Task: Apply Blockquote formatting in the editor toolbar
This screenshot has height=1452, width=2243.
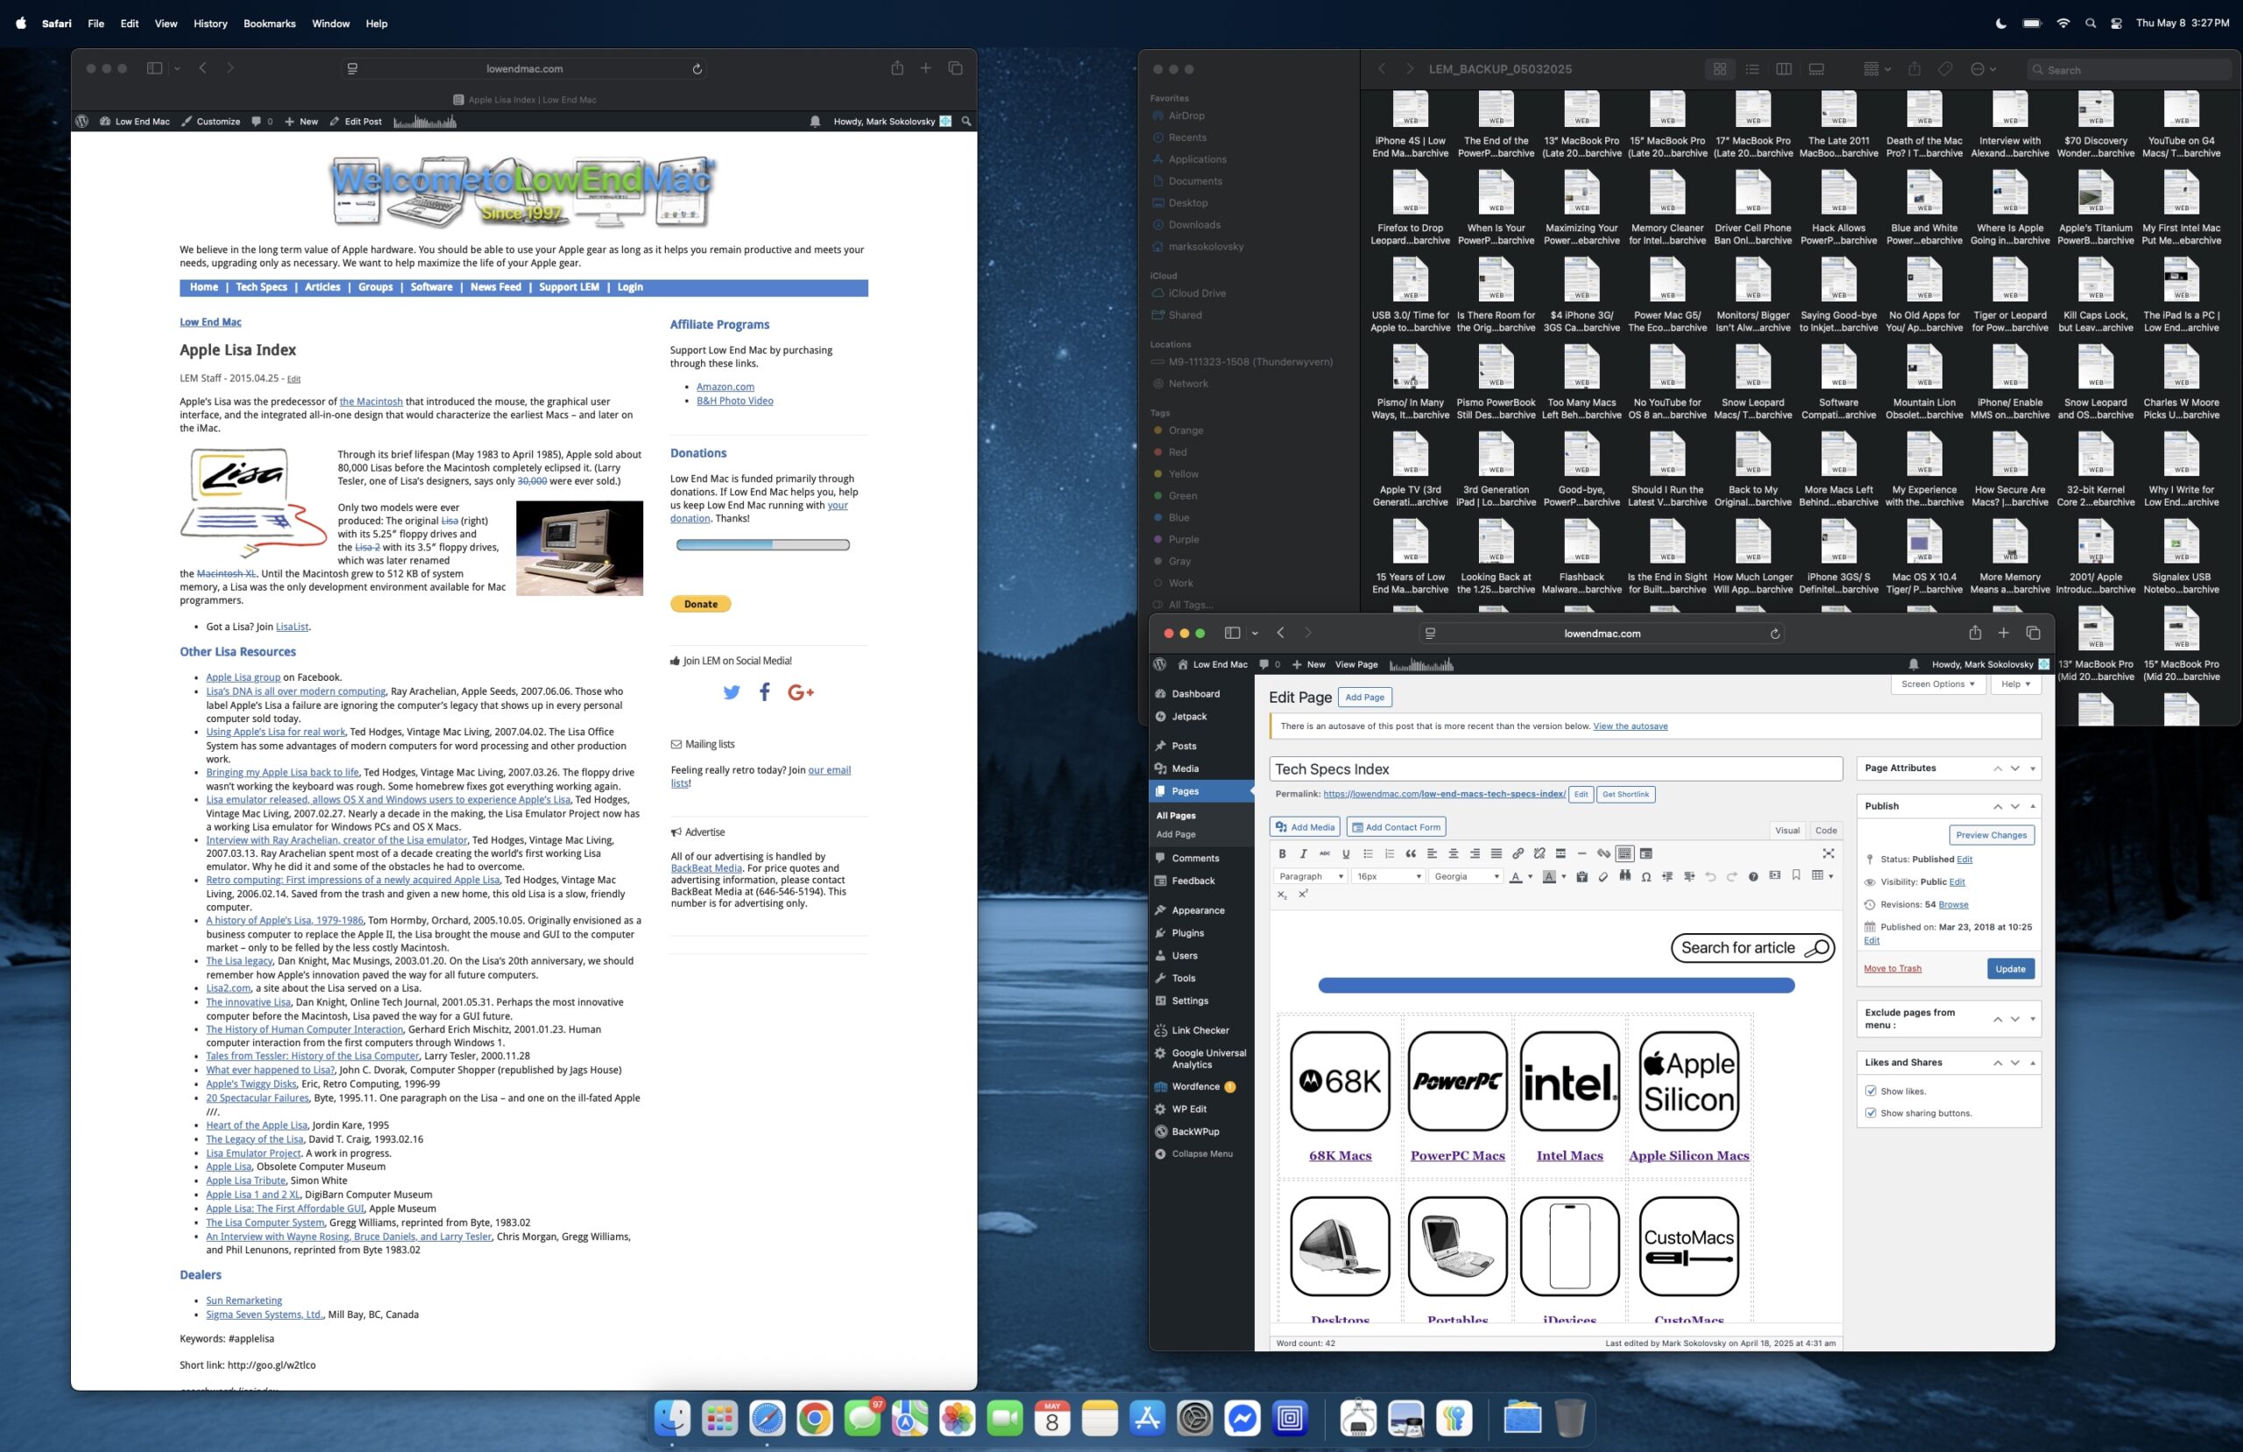Action: coord(1411,854)
